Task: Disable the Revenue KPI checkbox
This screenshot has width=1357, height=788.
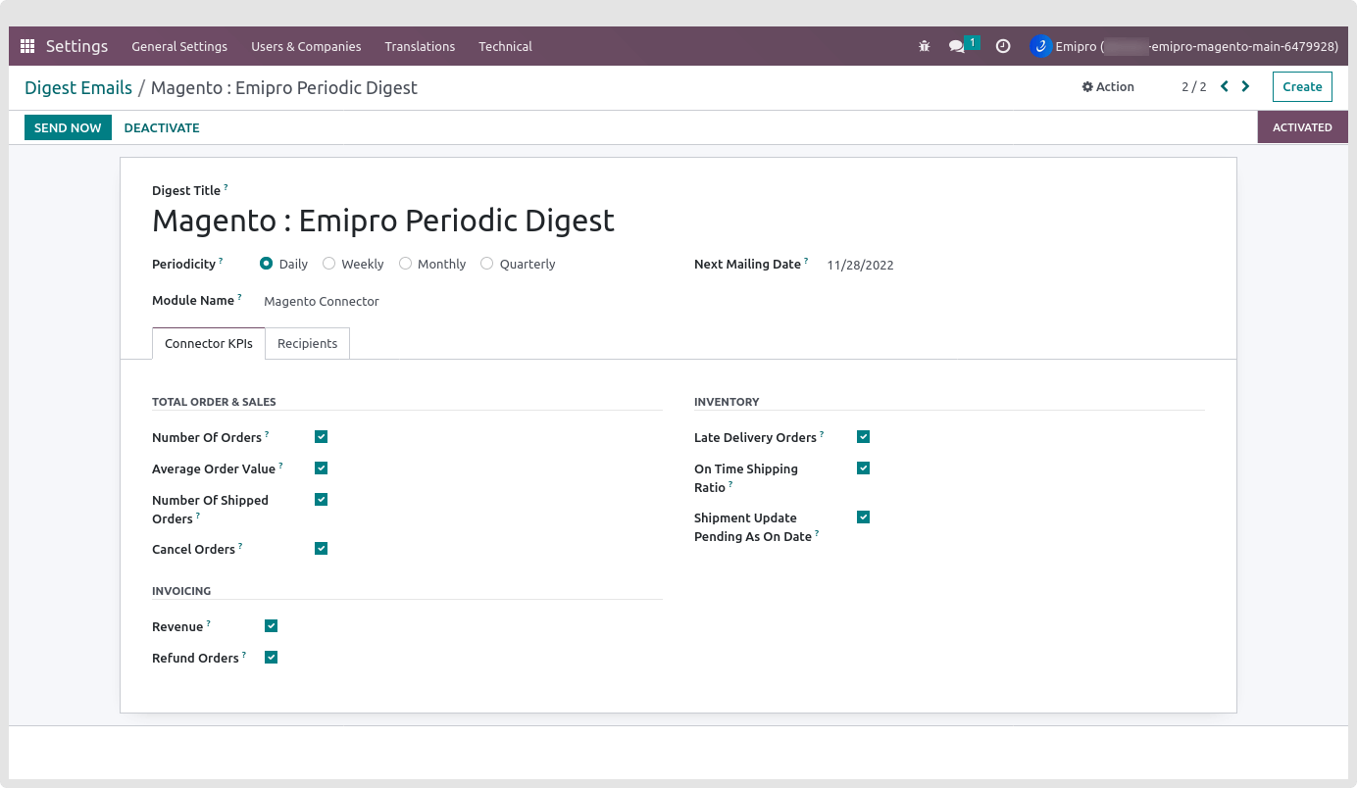Action: tap(271, 626)
